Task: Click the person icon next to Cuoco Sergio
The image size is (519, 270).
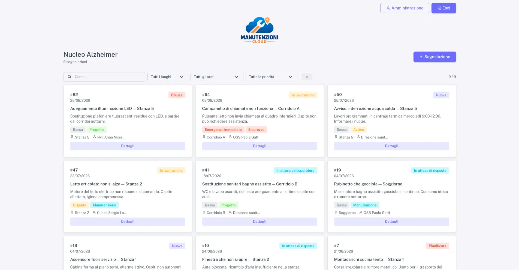Action: (x=94, y=213)
